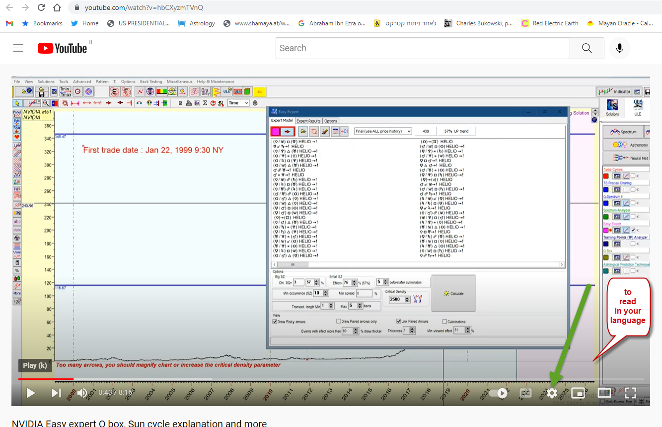The image size is (662, 427).
Task: Toggle subtitles with the CC button
Action: pyautogui.click(x=525, y=393)
